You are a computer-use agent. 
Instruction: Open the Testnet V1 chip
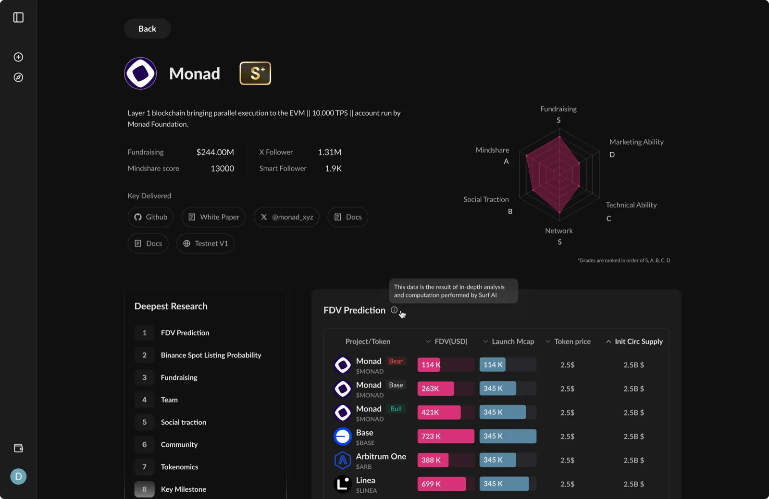point(205,243)
